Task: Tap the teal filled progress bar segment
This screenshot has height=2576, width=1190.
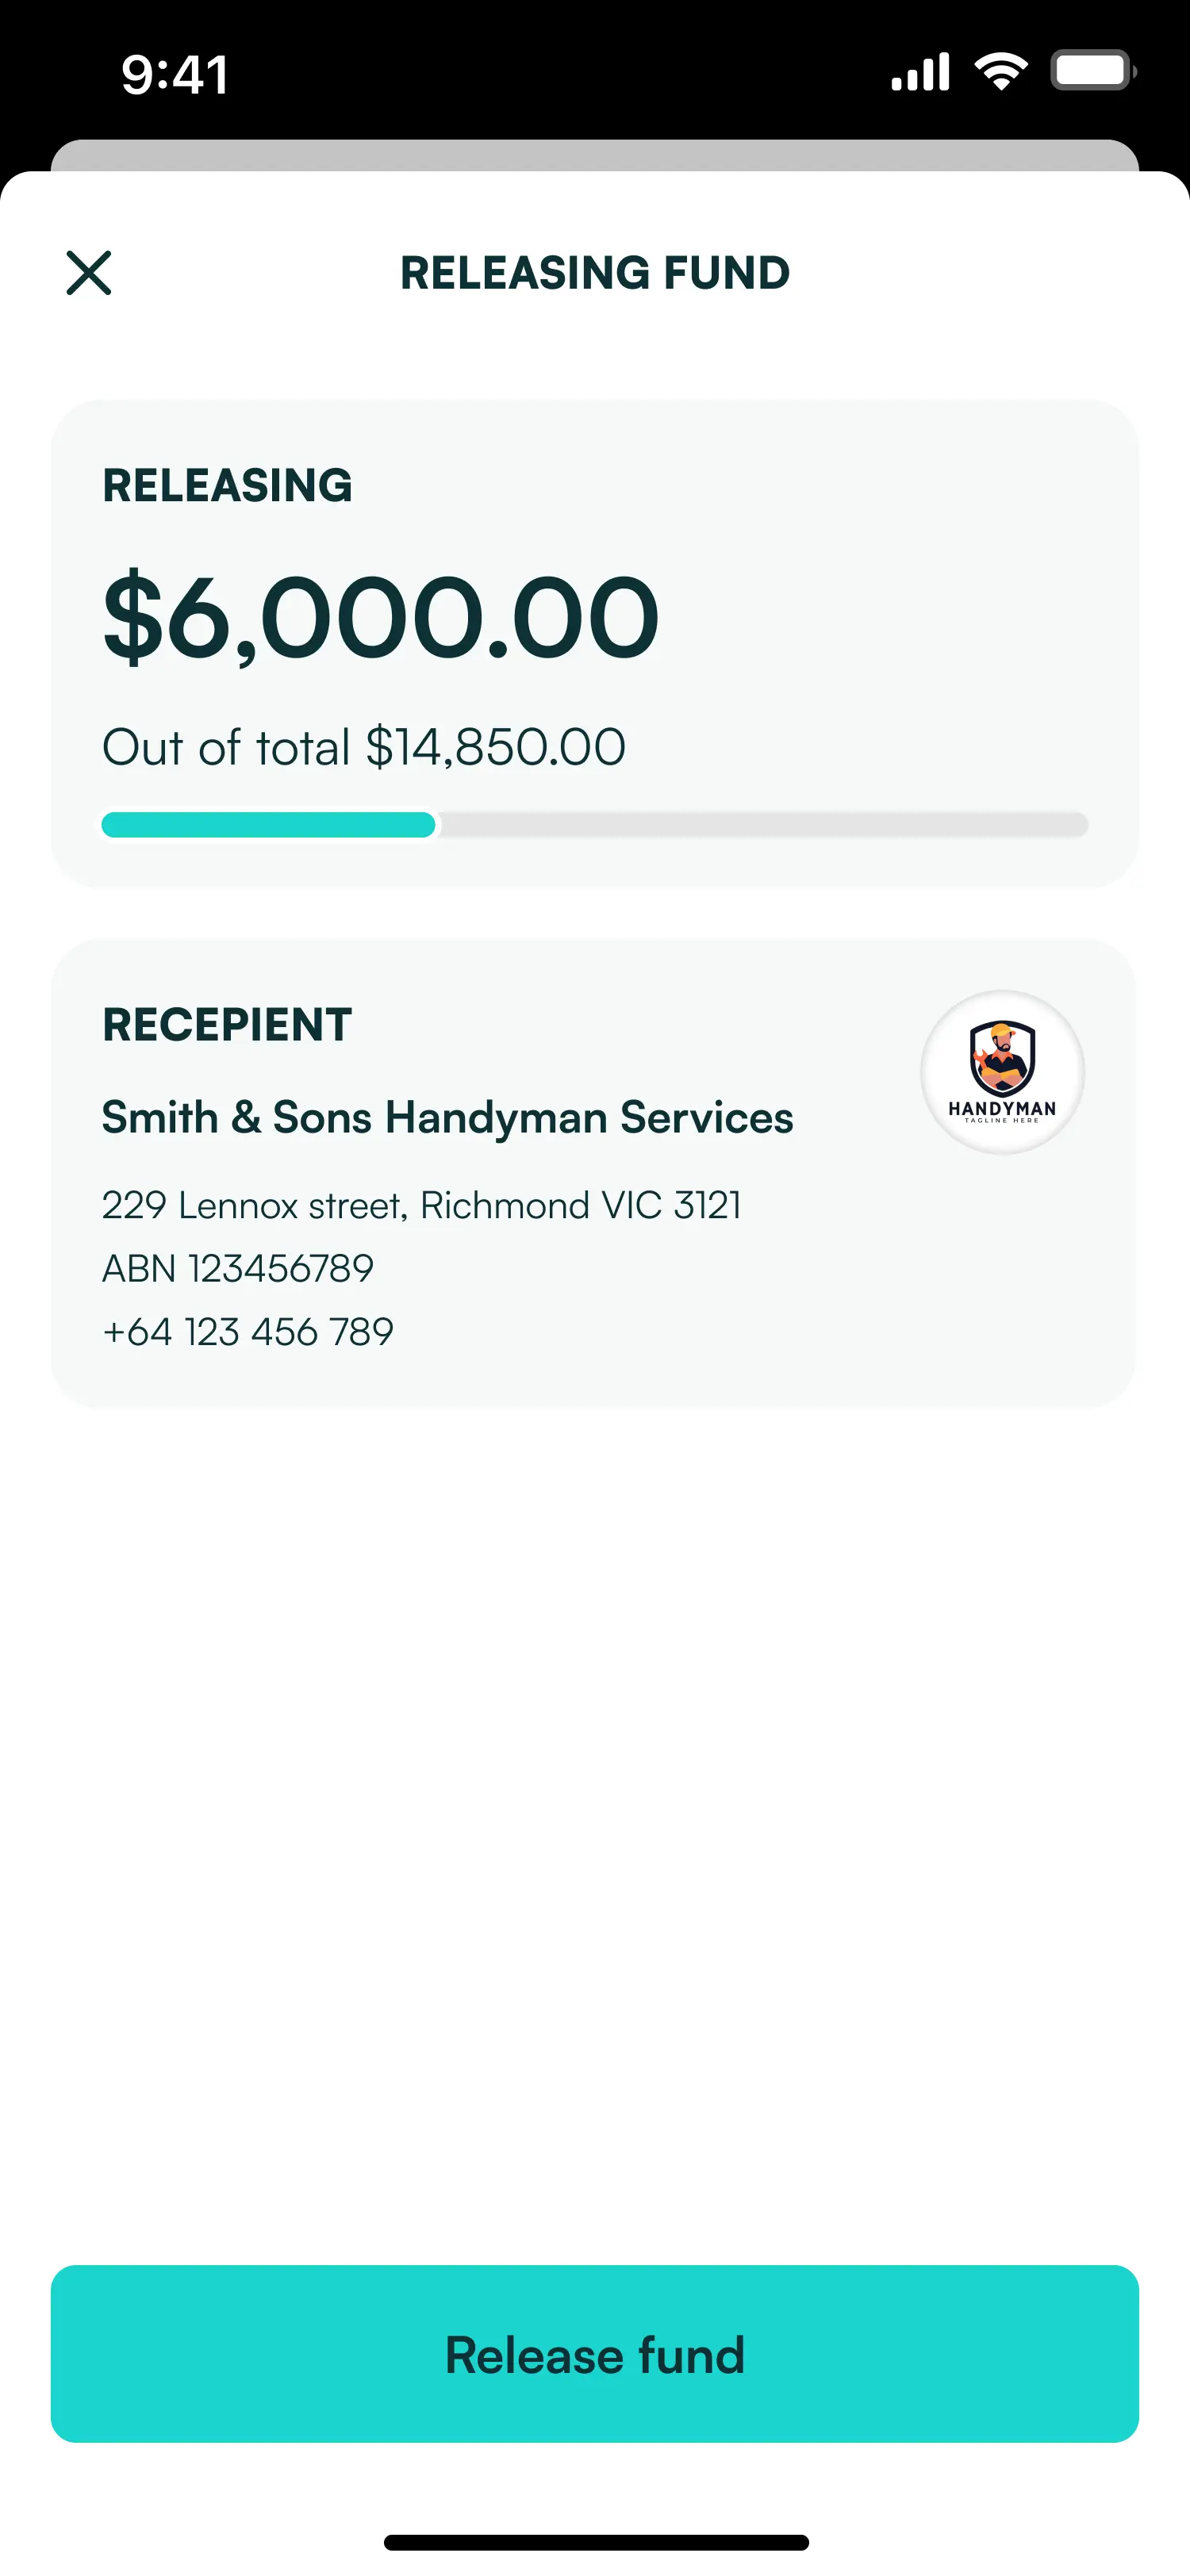Action: click(268, 825)
